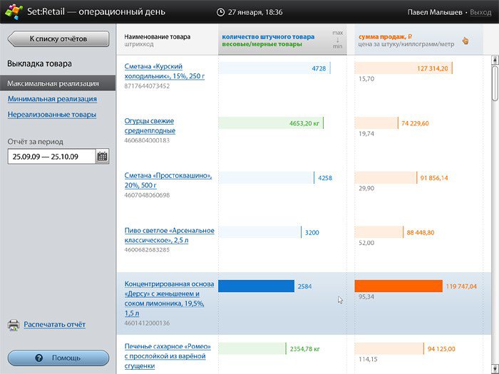Image resolution: width=499 pixels, height=374 pixels.
Task: Click the hand pointer sort icon in the сумма продаж header
Action: point(465,41)
